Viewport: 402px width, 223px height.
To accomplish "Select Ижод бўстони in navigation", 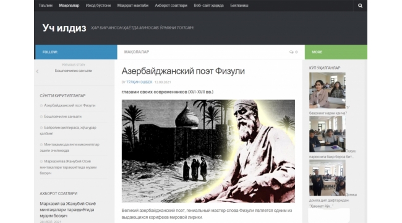I will coord(98,6).
